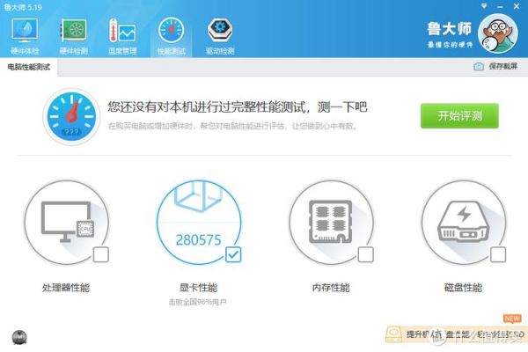Minimize the 鲁大师 window
Viewport: 528px width, 352px height.
(x=500, y=6)
